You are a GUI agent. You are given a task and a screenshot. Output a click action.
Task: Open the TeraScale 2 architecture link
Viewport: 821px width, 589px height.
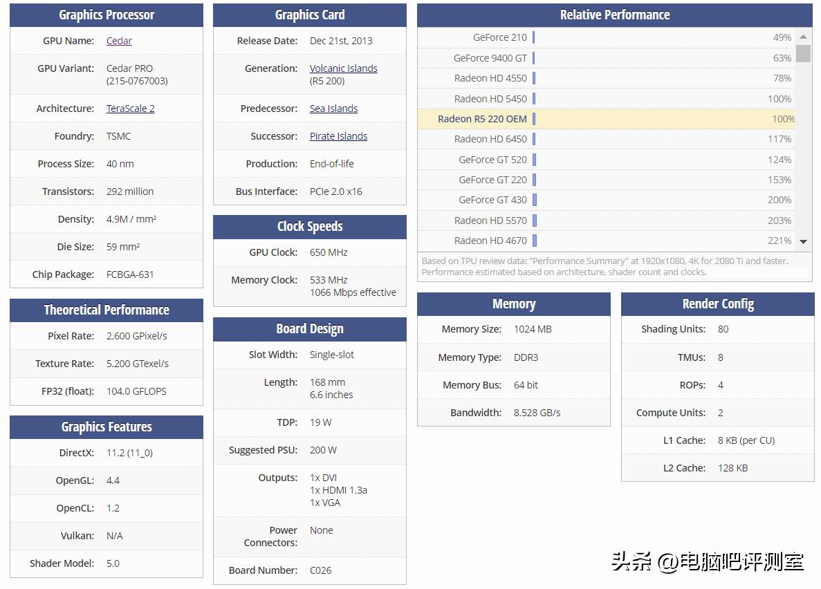tap(130, 109)
